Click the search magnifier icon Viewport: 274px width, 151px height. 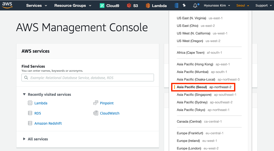26,78
